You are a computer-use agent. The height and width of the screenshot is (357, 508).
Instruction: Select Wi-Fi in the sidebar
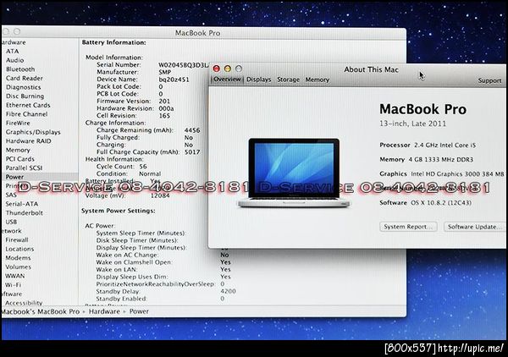pos(13,285)
